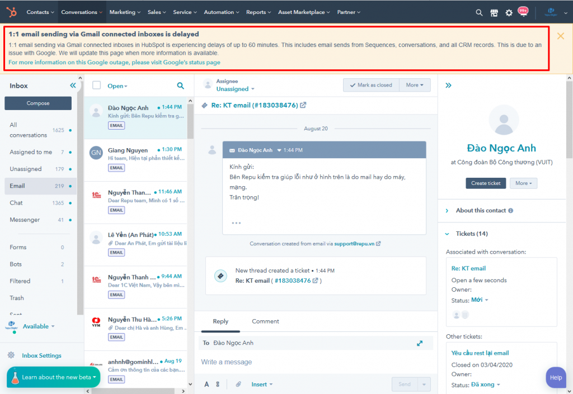Expand the contact panel double chevron
573x394 pixels.
pos(448,86)
